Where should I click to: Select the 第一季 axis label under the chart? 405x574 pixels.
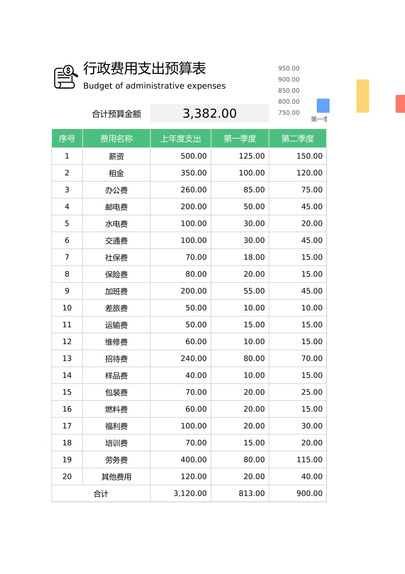[x=319, y=120]
